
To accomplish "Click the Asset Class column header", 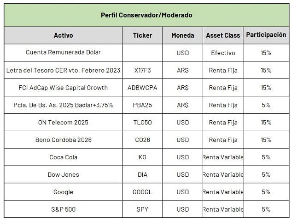I will click(223, 35).
